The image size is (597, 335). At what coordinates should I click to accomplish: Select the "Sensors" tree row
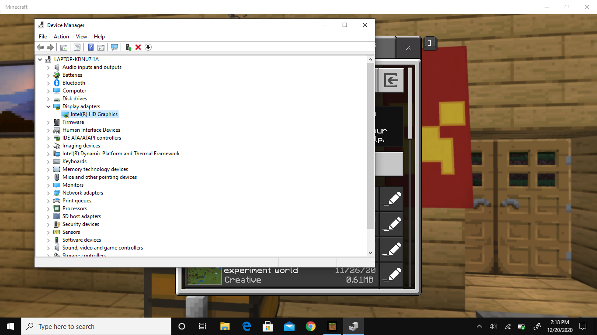(71, 232)
